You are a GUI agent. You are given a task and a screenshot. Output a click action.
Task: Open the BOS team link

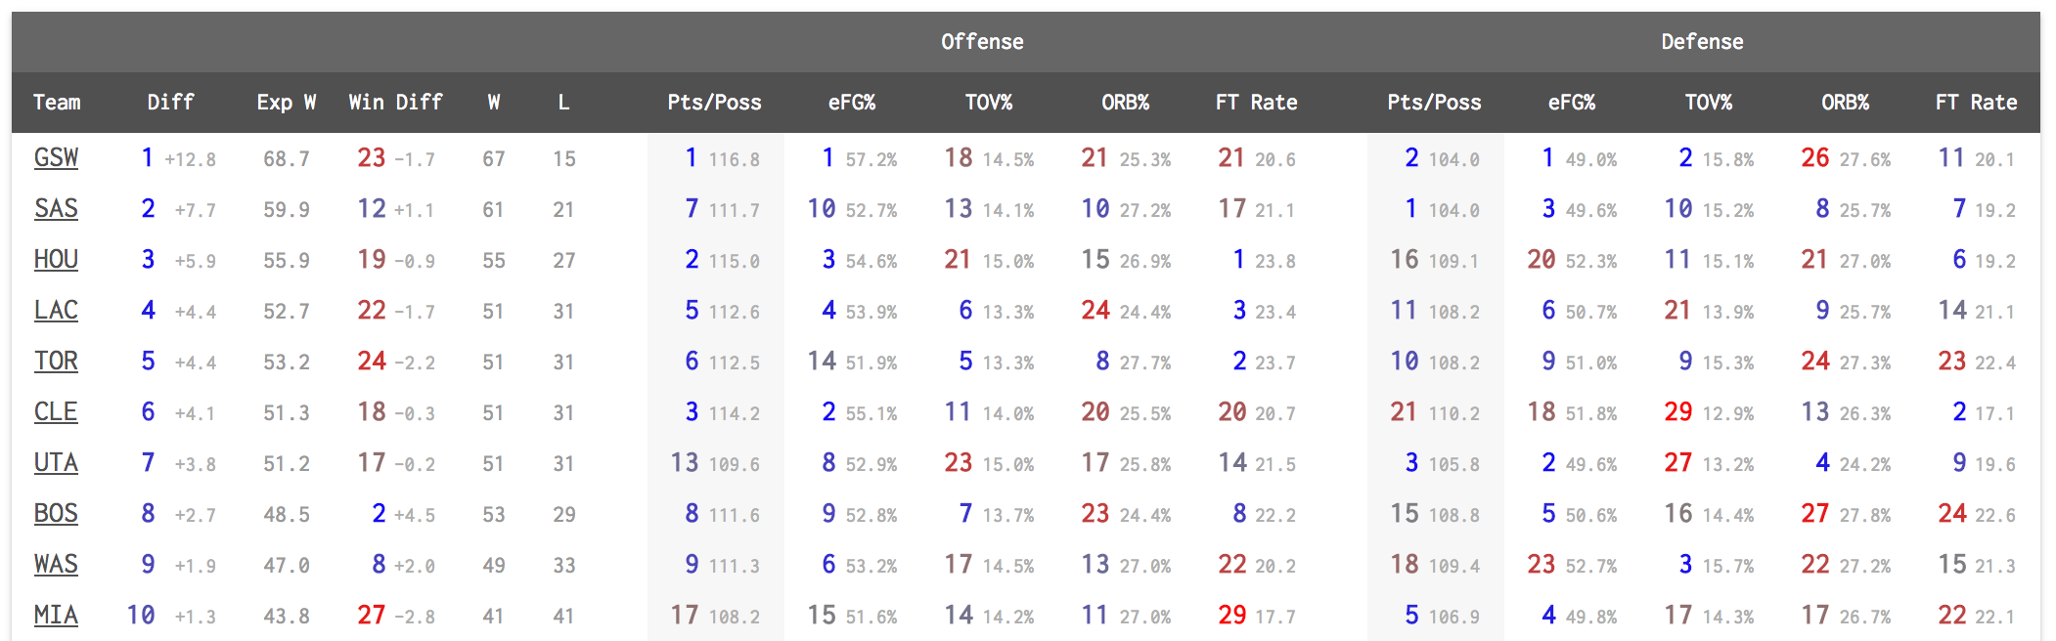pos(56,514)
